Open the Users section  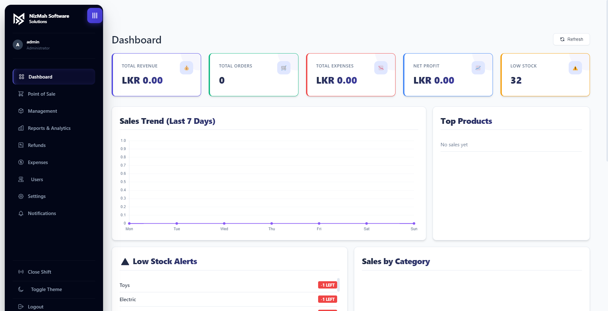pyautogui.click(x=37, y=179)
